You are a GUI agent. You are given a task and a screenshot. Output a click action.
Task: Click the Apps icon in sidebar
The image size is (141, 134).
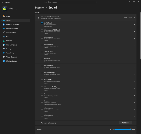(x=4, y=37)
